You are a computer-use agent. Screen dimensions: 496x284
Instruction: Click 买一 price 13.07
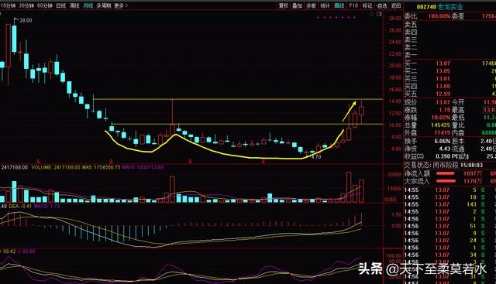443,63
